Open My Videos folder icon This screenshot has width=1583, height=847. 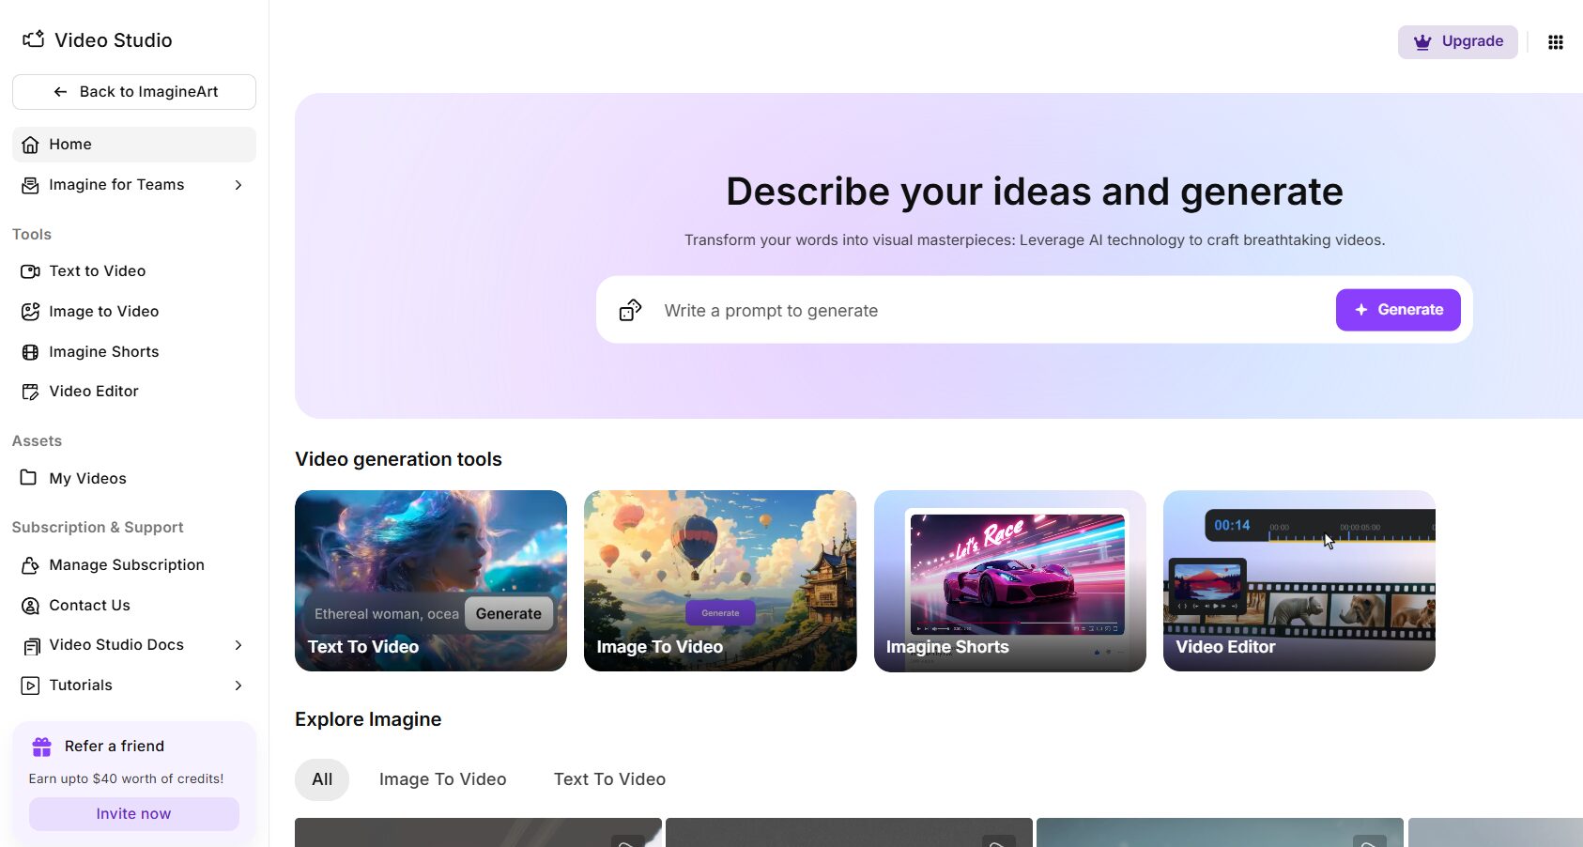tap(30, 478)
